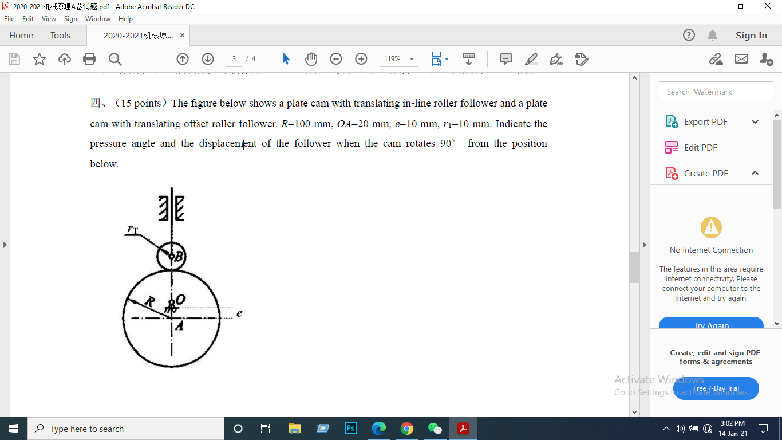This screenshot has height=440, width=782.
Task: Click the Sign In link
Action: (751, 35)
